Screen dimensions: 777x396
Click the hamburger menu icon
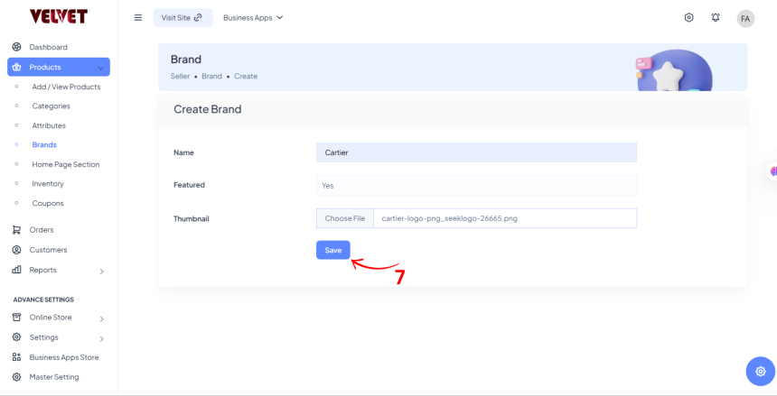[x=138, y=17]
